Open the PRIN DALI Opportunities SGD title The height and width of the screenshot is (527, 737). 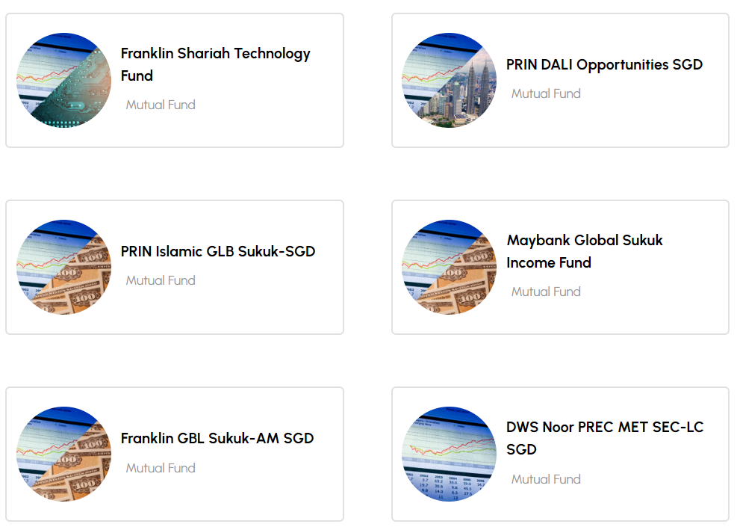[x=604, y=65]
